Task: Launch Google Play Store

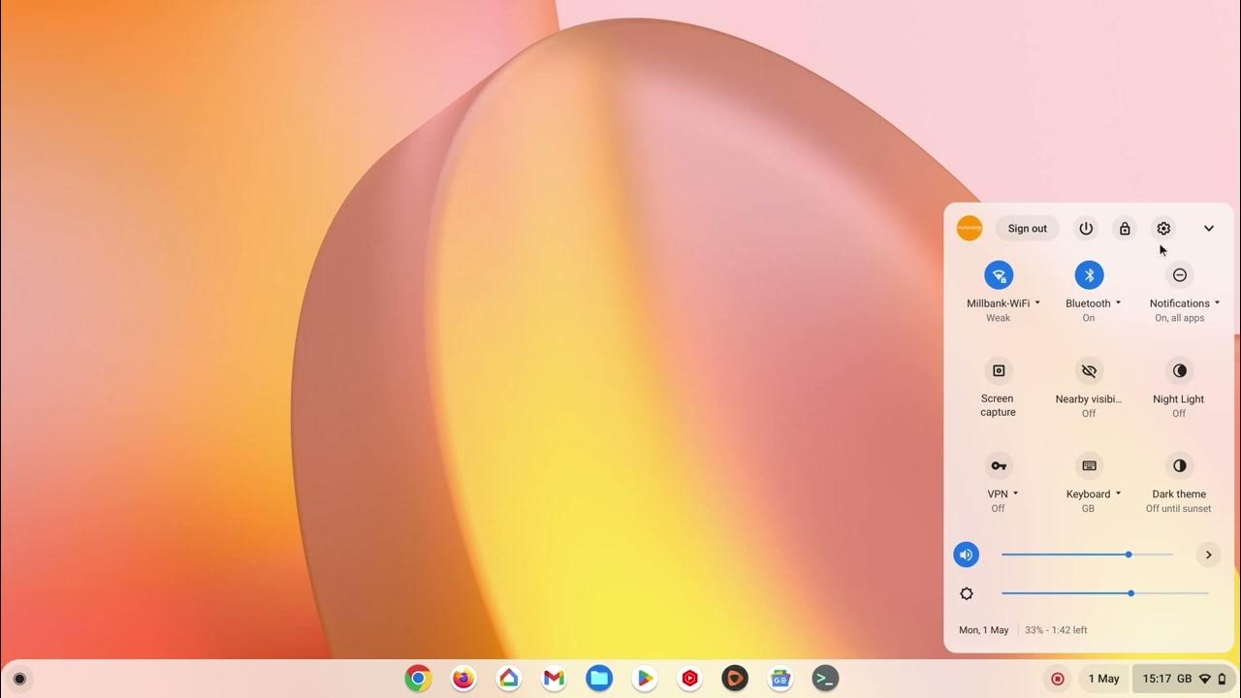Action: pyautogui.click(x=645, y=679)
